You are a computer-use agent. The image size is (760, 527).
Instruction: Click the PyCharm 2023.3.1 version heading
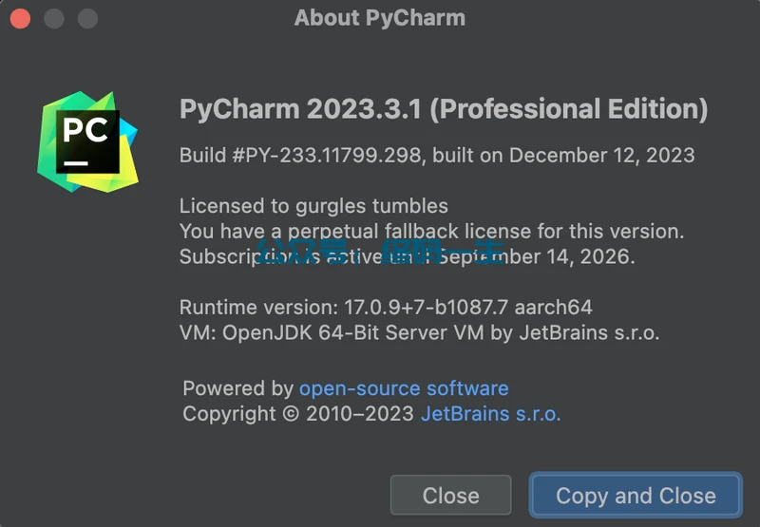point(302,109)
